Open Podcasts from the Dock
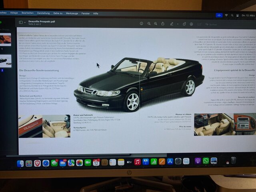 [198, 161]
